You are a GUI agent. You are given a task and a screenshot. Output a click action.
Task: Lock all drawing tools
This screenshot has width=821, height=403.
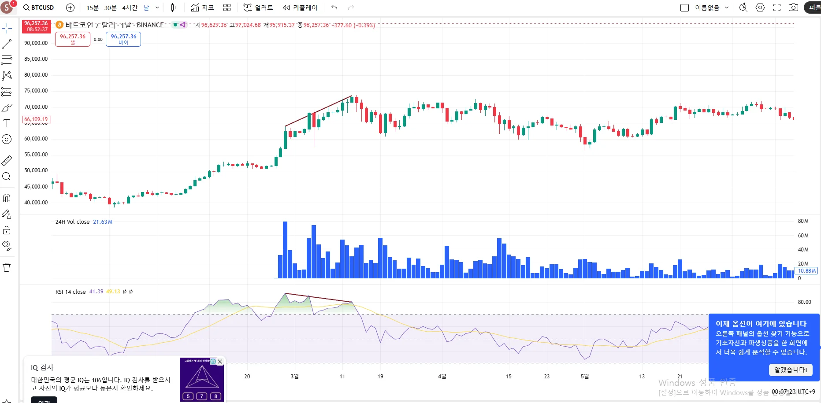click(7, 230)
